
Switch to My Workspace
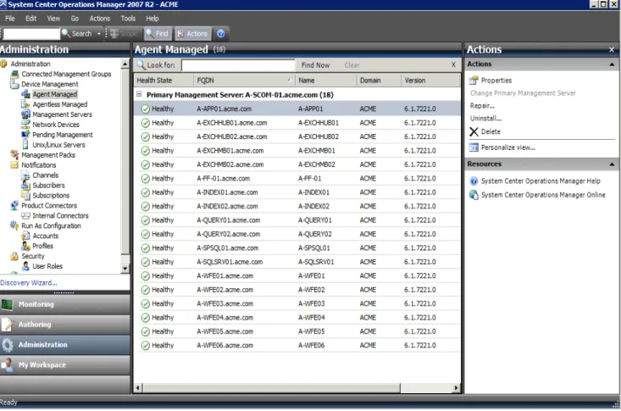click(x=65, y=365)
